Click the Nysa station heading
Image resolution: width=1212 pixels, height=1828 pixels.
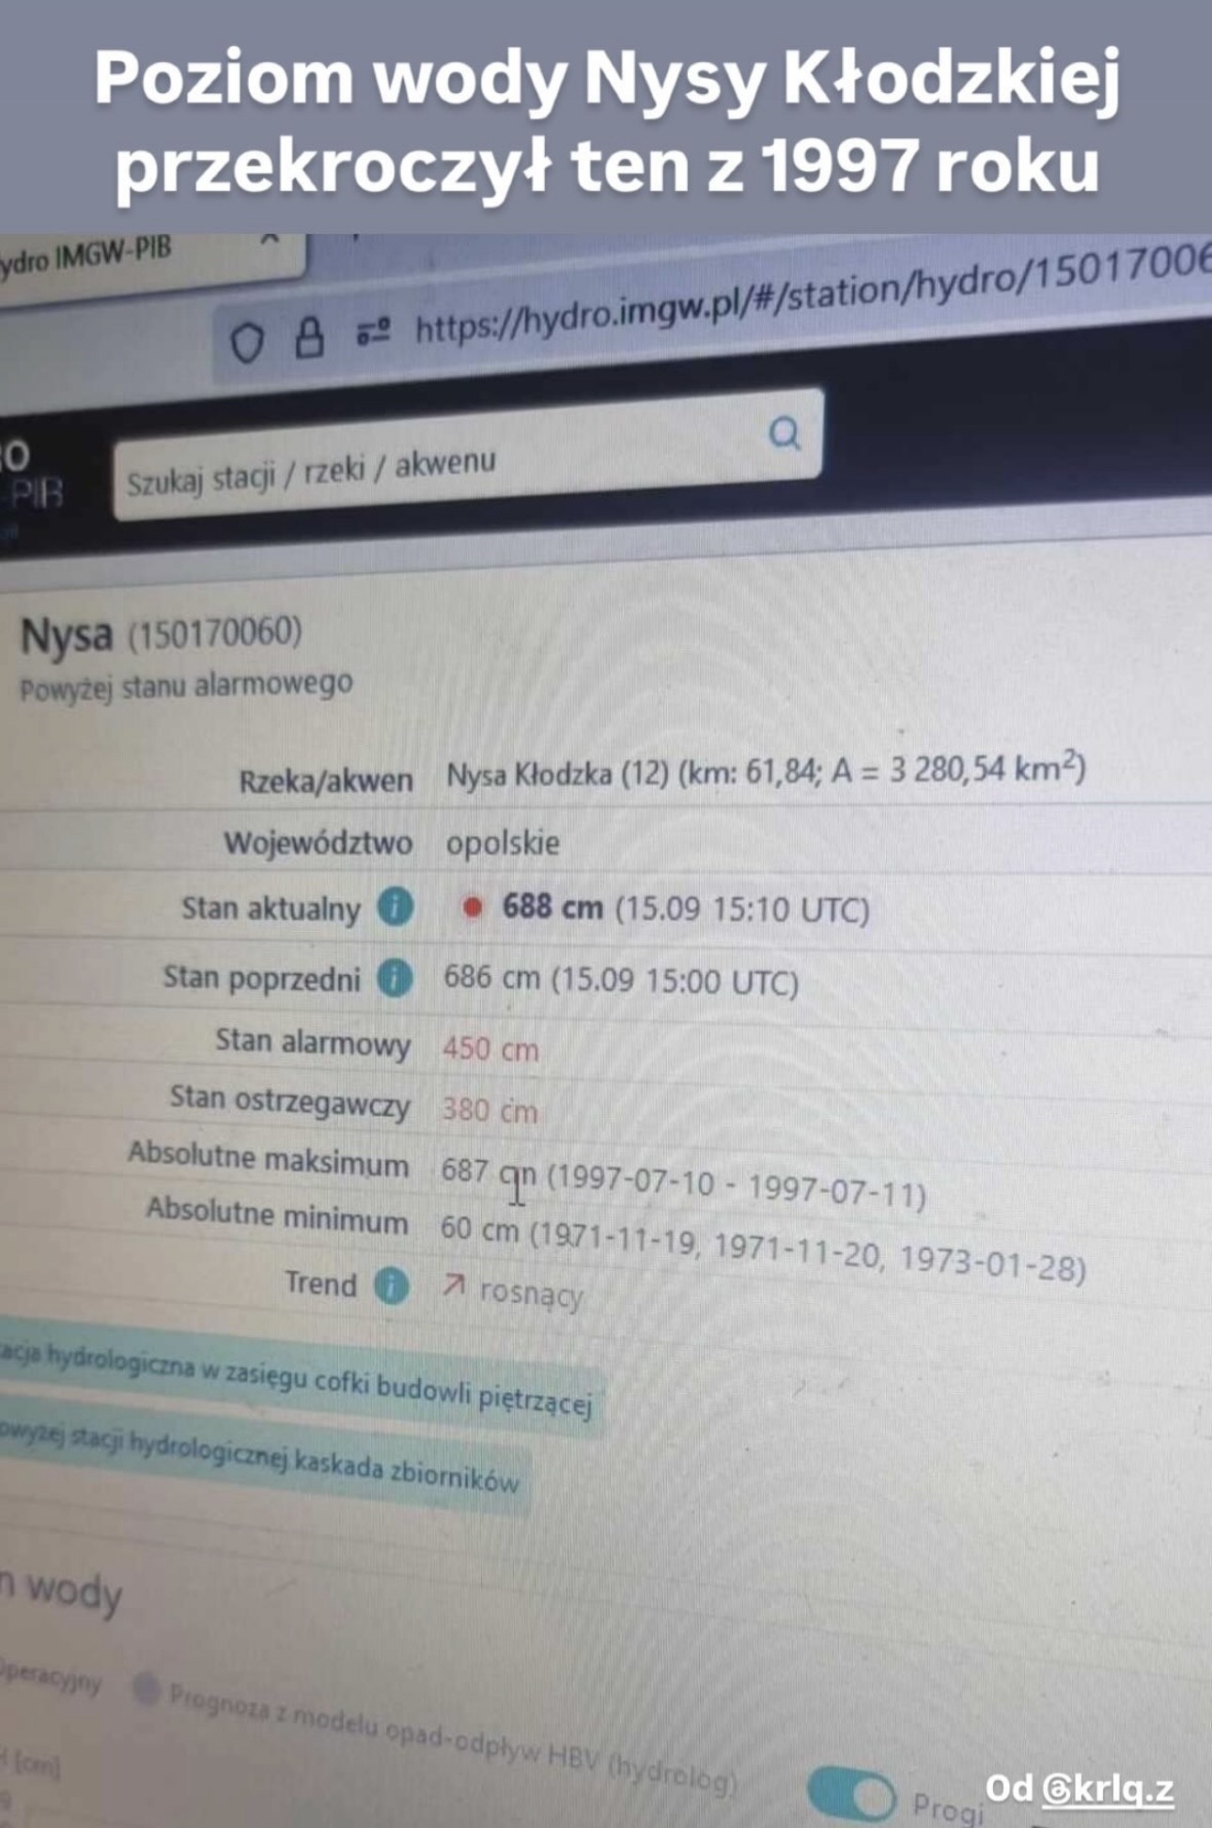pyautogui.click(x=66, y=635)
